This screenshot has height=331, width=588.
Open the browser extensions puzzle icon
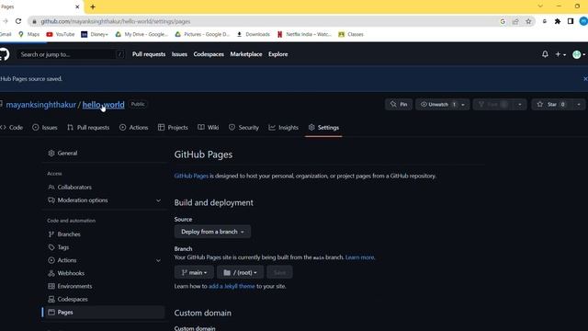pyautogui.click(x=558, y=21)
